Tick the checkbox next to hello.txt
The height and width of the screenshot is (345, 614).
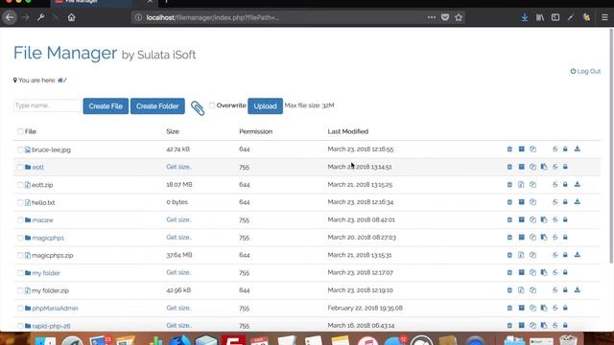click(x=20, y=202)
